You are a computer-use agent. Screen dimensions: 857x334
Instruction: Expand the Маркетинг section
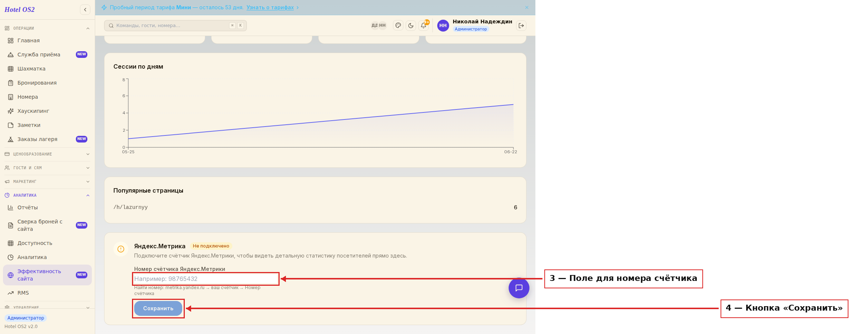[47, 181]
